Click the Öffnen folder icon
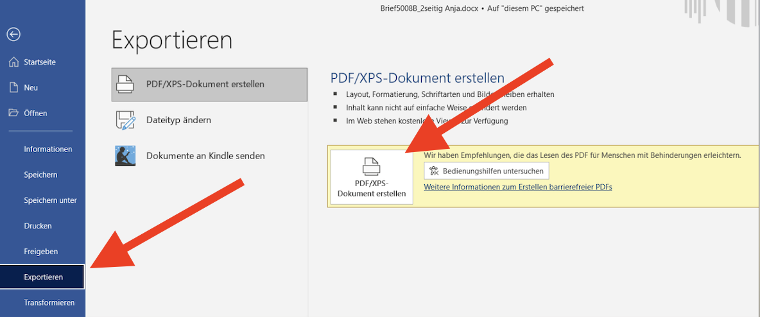Screen dimensions: 760x317 coord(14,113)
